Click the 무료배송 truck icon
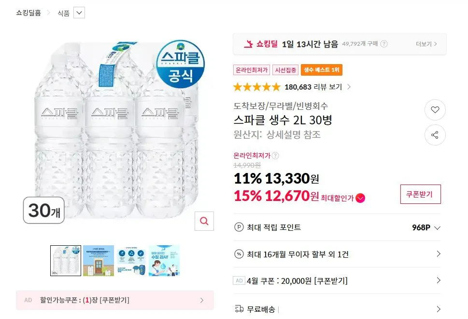 239,308
